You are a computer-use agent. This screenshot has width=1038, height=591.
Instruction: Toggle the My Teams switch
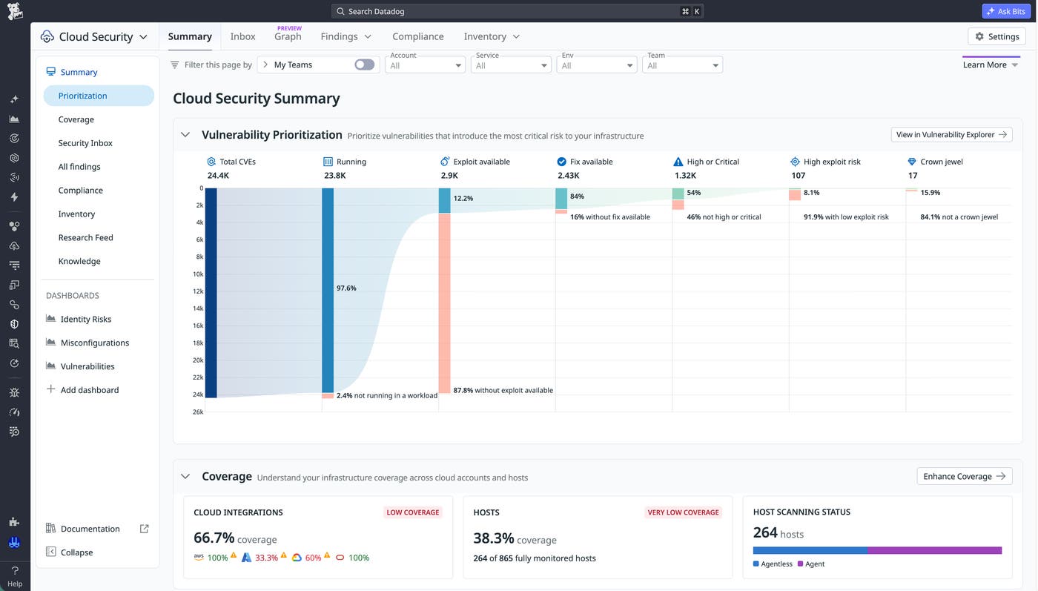[x=364, y=65]
